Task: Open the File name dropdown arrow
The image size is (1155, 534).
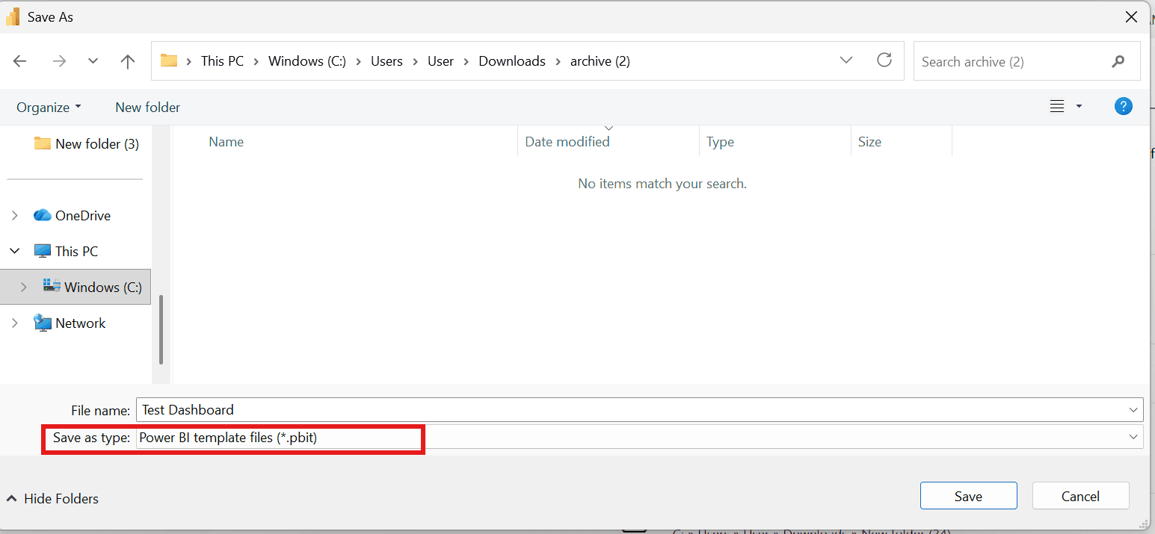Action: pyautogui.click(x=1134, y=409)
